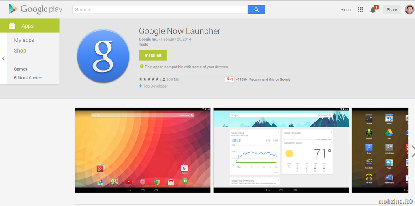Focus the Search input field
The image size is (415, 206).
point(160,10)
